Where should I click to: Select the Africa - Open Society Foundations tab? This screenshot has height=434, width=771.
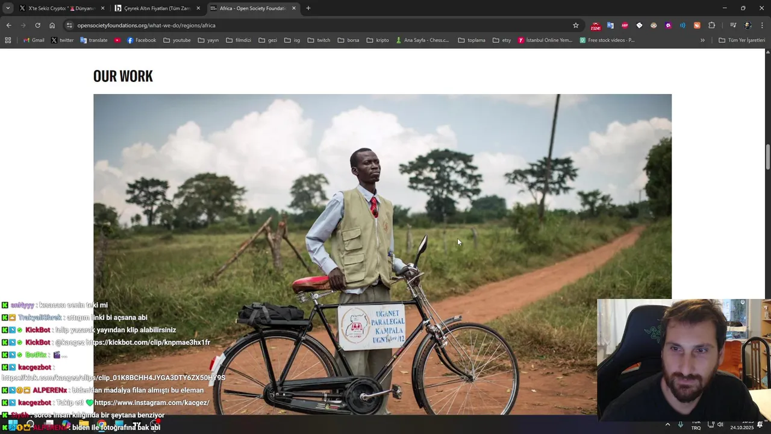point(253,8)
